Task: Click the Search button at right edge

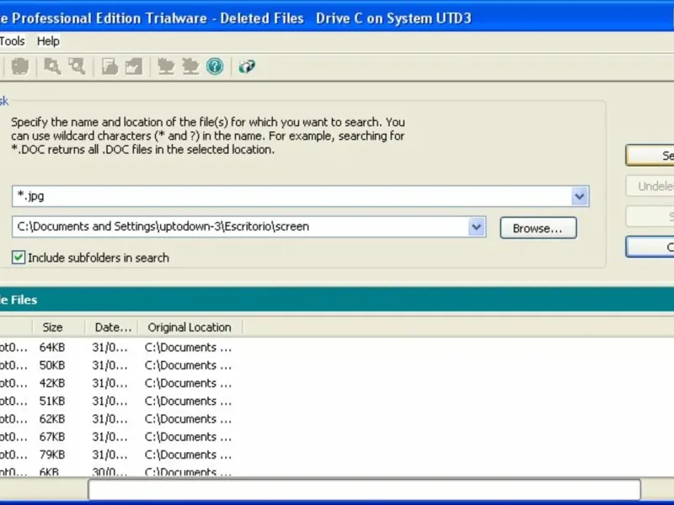Action: click(650, 156)
